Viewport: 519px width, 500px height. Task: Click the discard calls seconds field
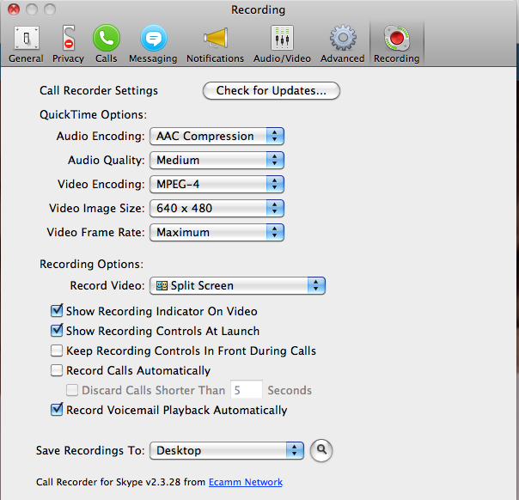245,390
